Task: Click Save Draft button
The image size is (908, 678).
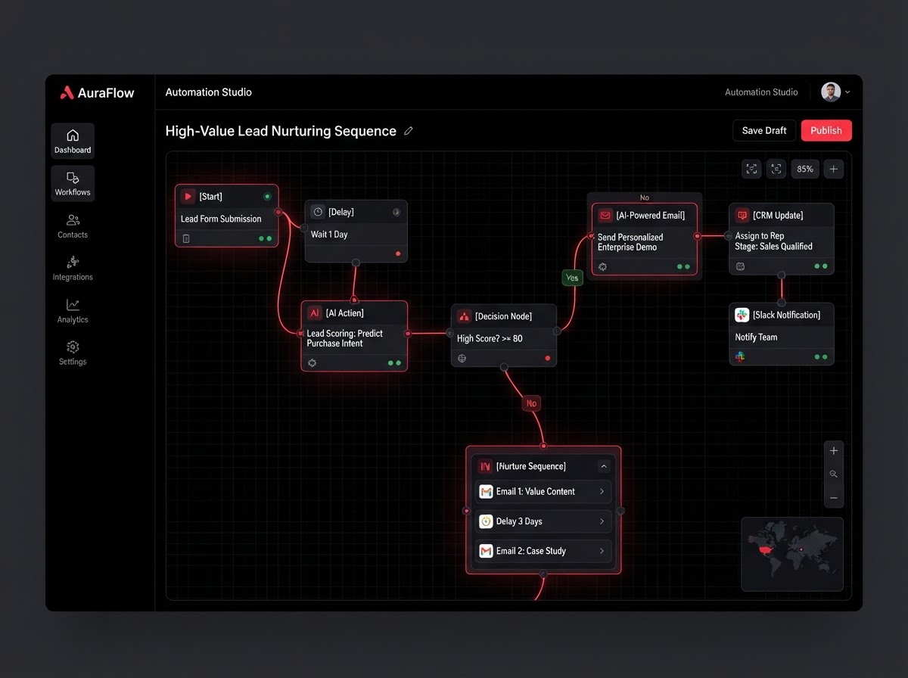Action: pos(764,130)
